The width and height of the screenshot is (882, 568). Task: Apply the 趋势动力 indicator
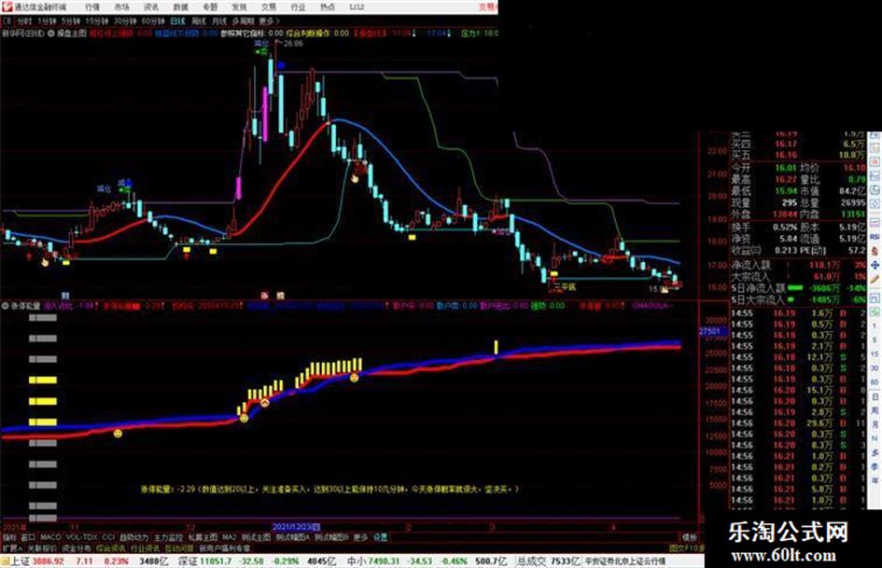coord(133,537)
